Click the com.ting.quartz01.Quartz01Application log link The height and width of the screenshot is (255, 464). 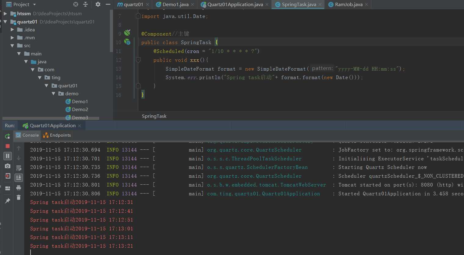[x=263, y=194]
